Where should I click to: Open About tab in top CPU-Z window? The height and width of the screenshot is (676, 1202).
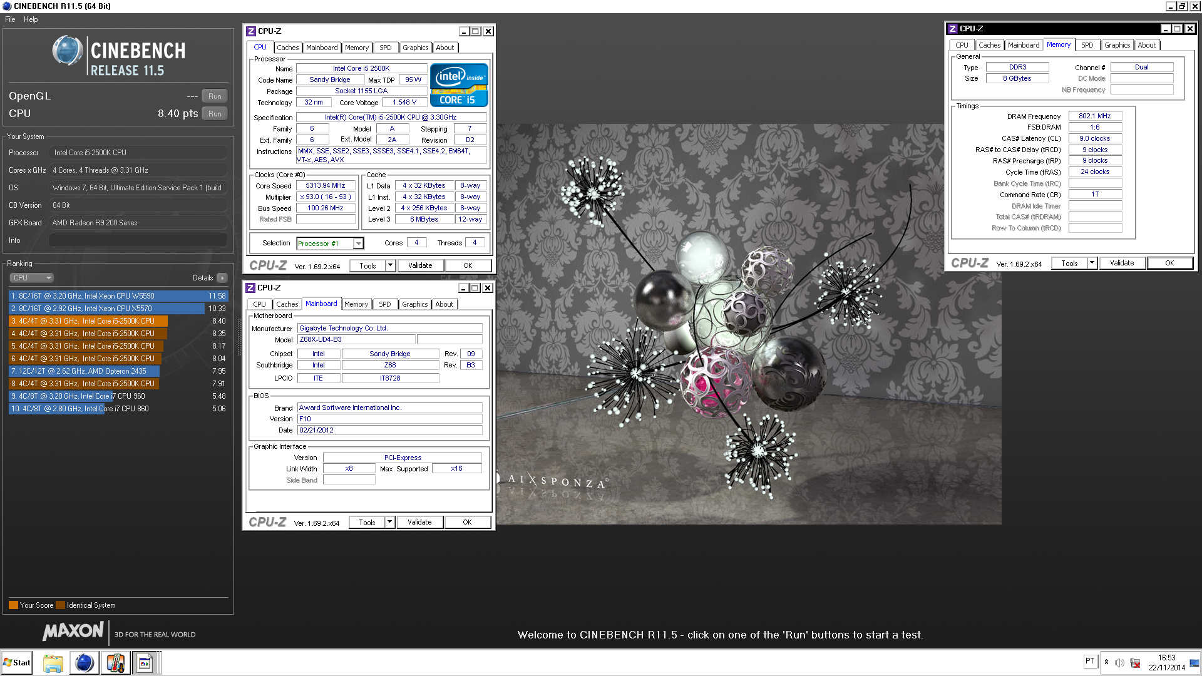[445, 48]
